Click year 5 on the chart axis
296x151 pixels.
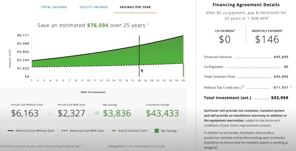pos(57,81)
